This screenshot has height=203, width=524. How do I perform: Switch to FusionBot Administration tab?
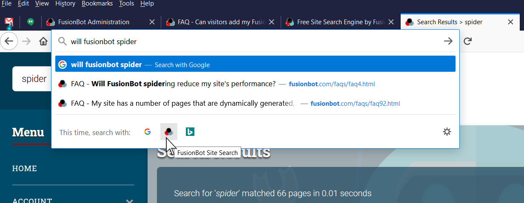click(94, 22)
